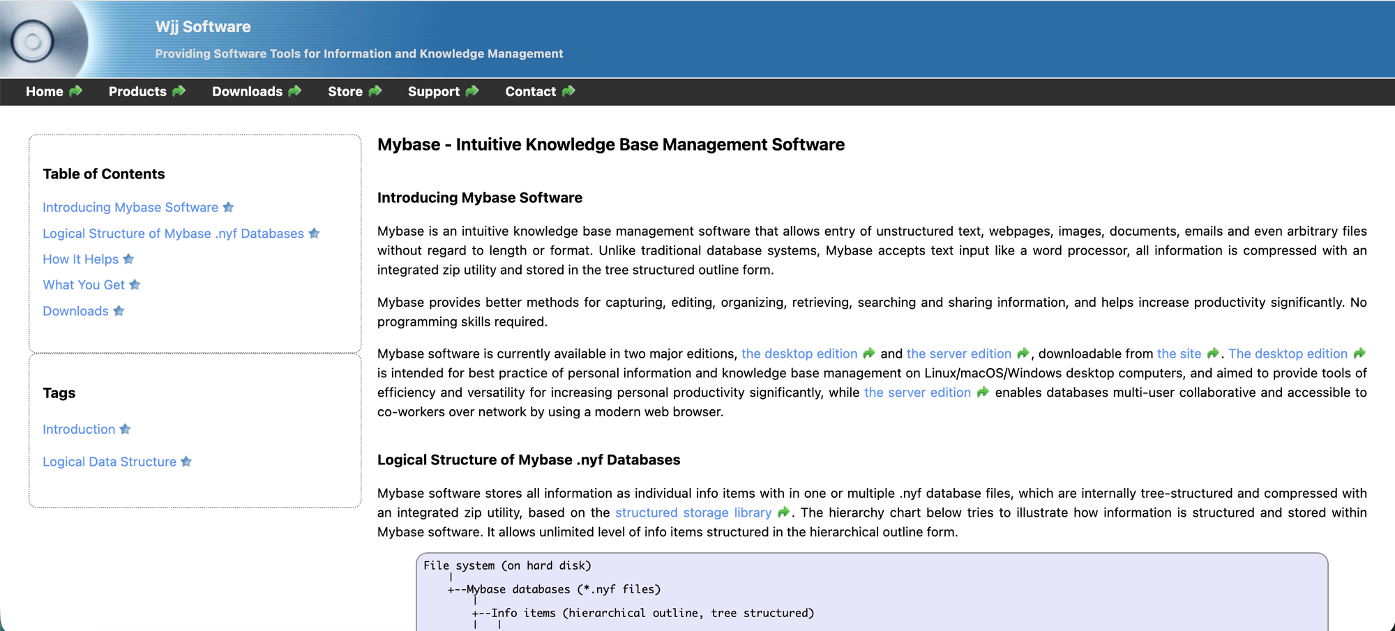The image size is (1395, 631).
Task: Click the 'Introducing Mybase Software' section heading
Action: pos(480,197)
